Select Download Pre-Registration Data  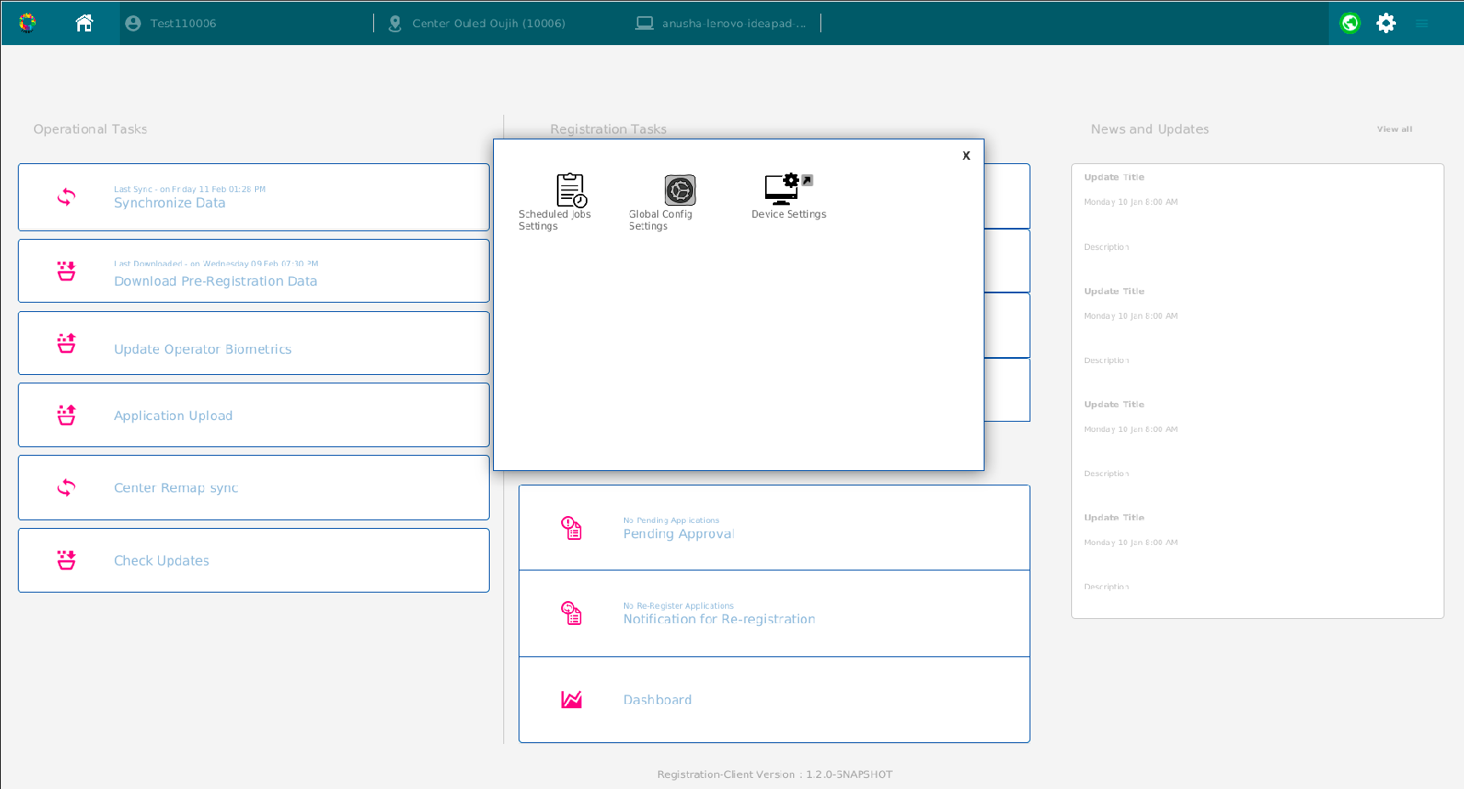coord(215,281)
